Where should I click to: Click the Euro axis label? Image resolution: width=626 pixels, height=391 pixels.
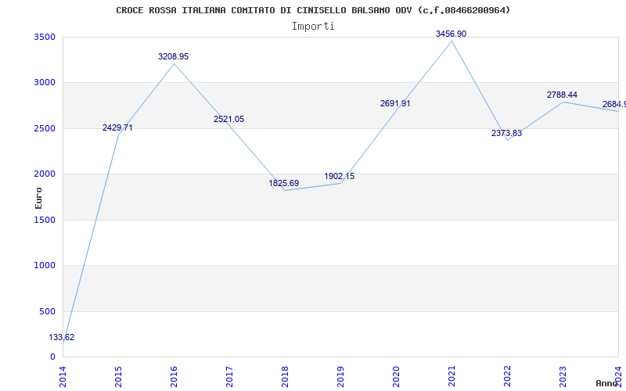[x=38, y=198]
